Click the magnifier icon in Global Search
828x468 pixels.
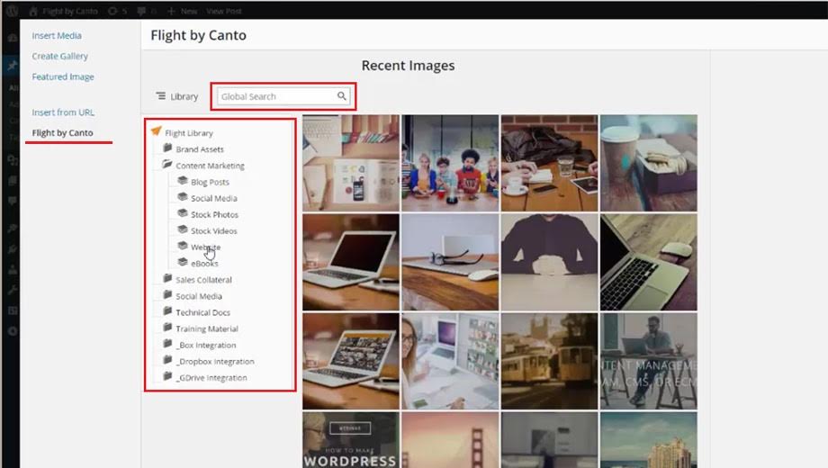click(342, 96)
